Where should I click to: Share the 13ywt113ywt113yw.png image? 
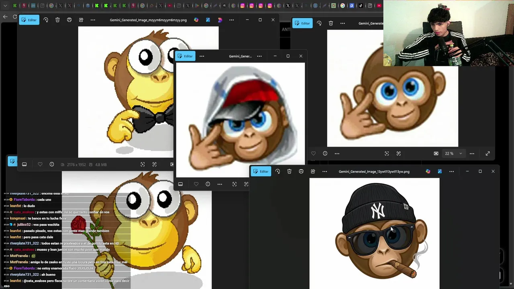point(313,171)
